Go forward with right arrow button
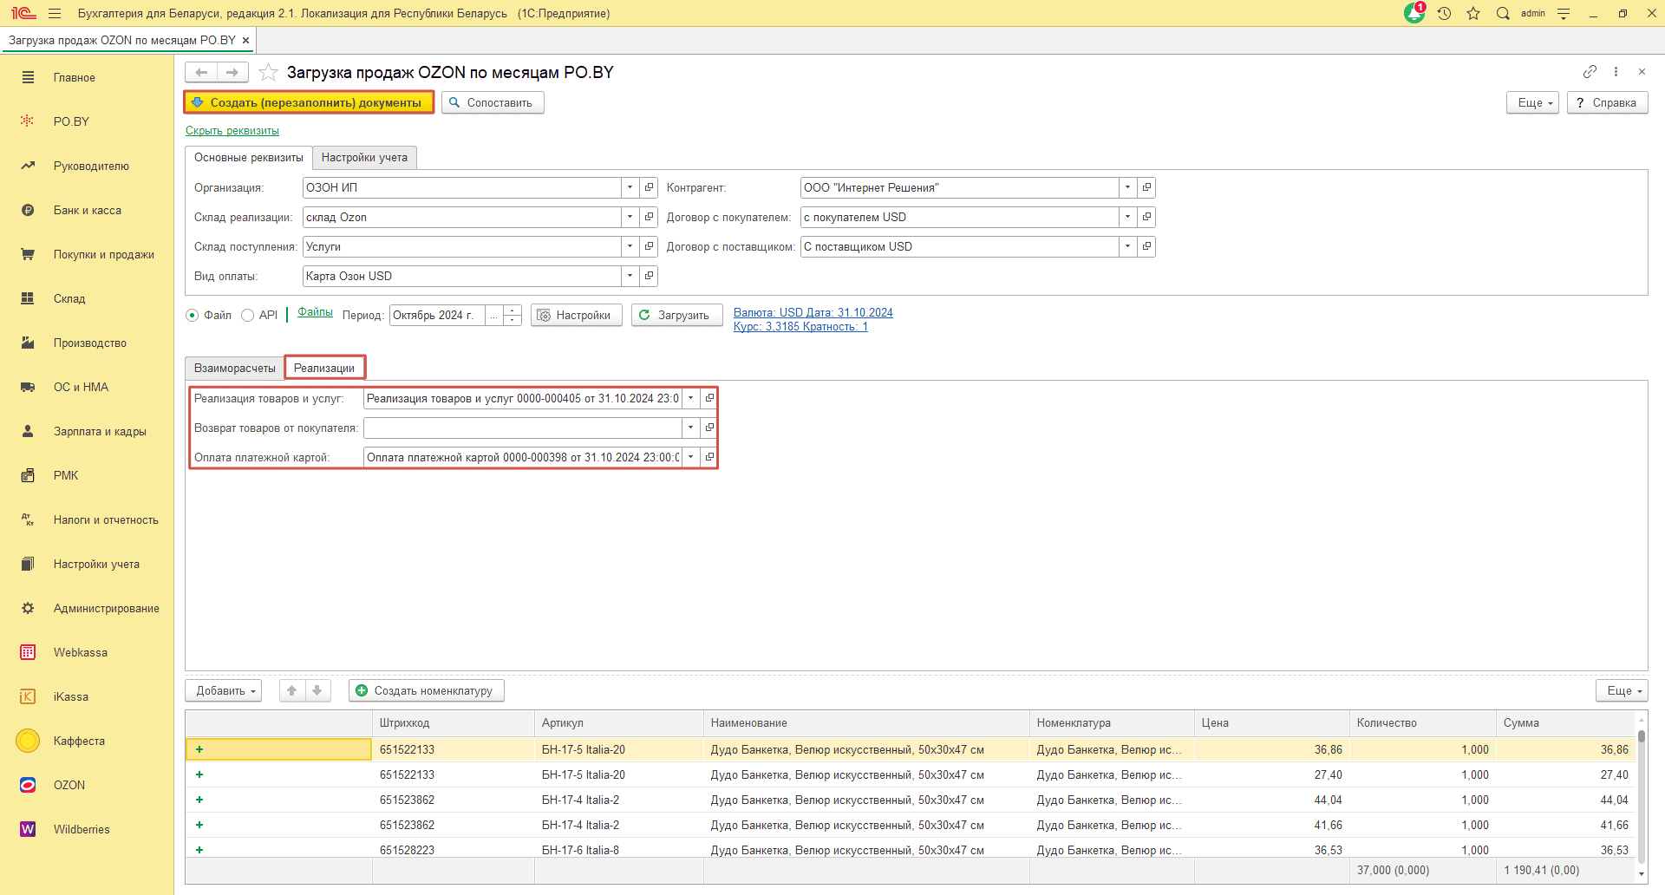The height and width of the screenshot is (895, 1665). pos(232,73)
